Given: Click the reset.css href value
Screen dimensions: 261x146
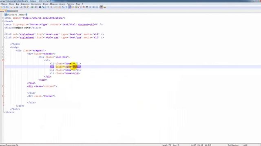Looking at the screenshot, I should pyautogui.click(x=52, y=34).
